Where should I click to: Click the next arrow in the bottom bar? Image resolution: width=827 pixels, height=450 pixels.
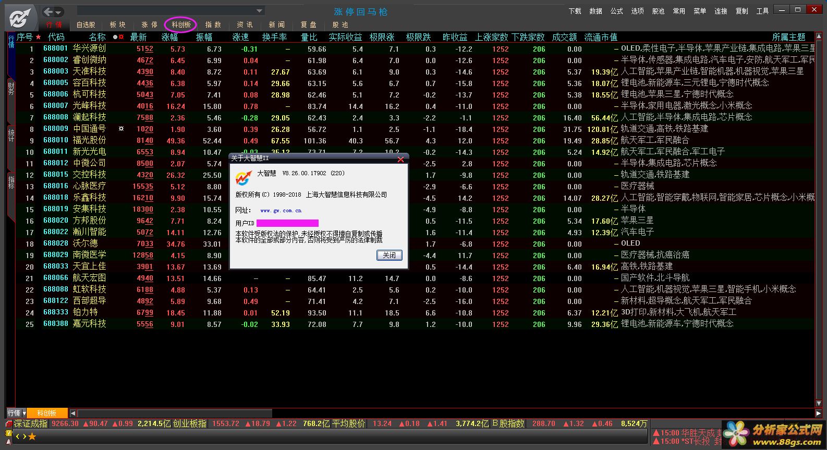click(x=24, y=436)
